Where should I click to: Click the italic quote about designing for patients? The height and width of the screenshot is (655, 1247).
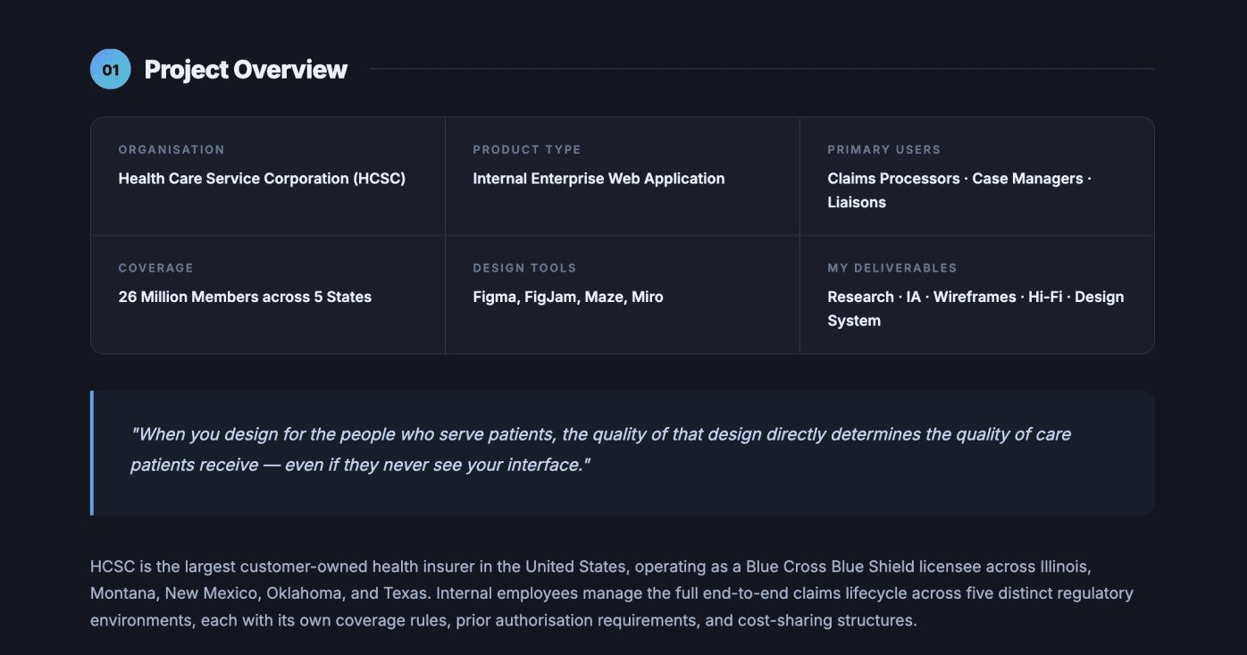click(600, 449)
